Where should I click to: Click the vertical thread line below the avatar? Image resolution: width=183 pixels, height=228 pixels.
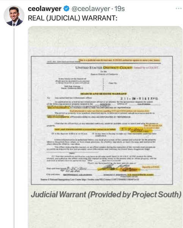click(x=14, y=128)
